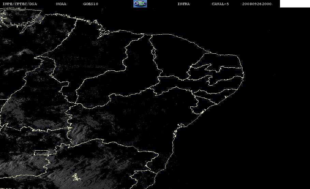
Task: Click the INFRA label in header
Action: point(183,4)
